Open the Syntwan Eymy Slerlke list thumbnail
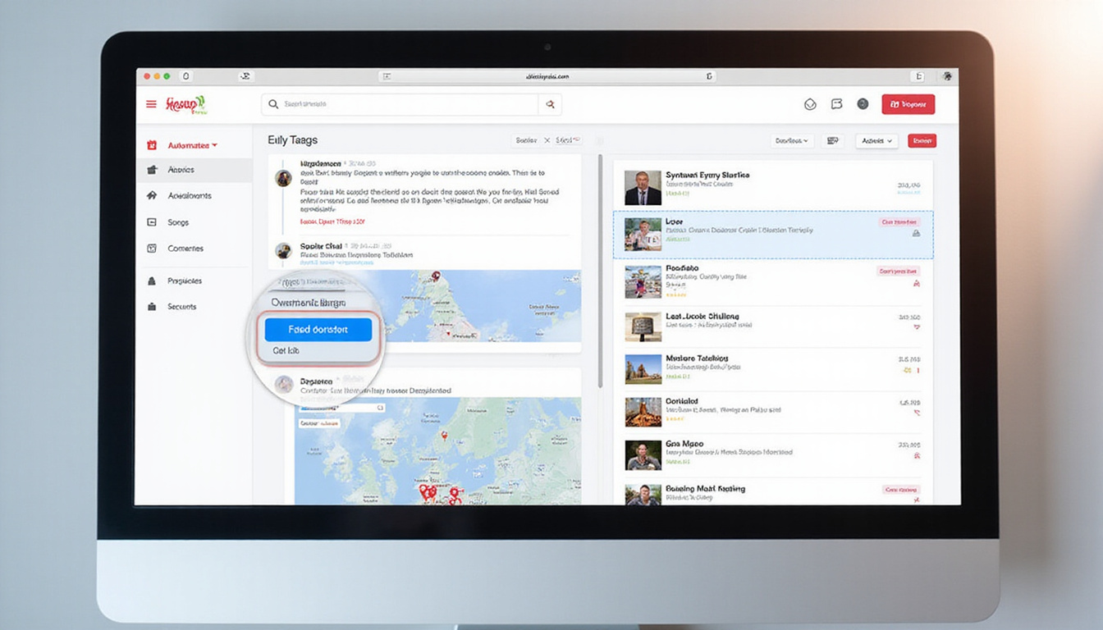Image resolution: width=1103 pixels, height=630 pixels. [x=643, y=188]
